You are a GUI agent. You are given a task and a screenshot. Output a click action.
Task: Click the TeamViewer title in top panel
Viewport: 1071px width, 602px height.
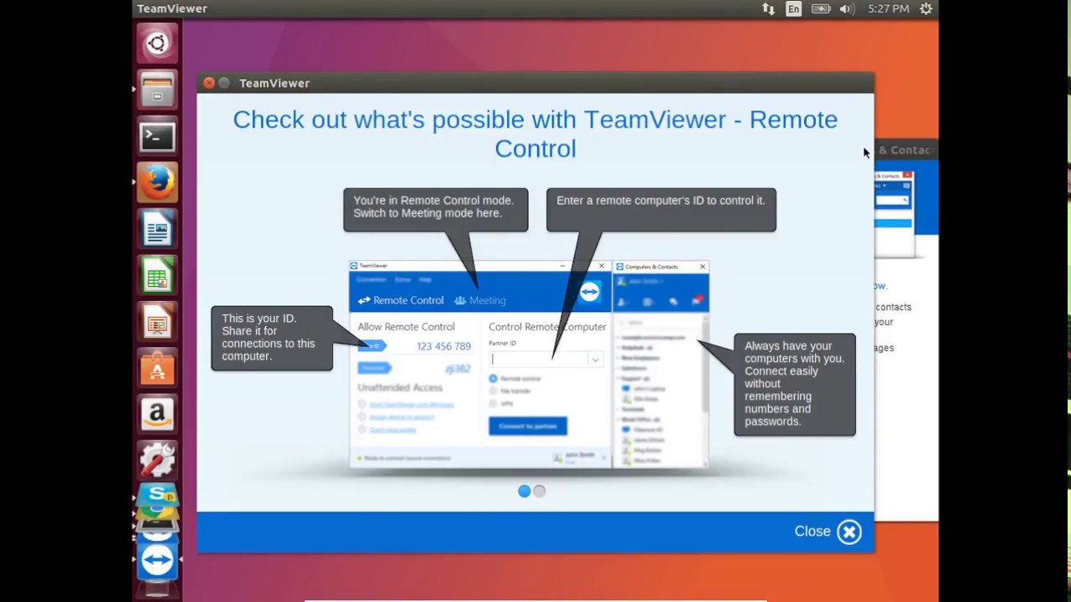[x=172, y=8]
